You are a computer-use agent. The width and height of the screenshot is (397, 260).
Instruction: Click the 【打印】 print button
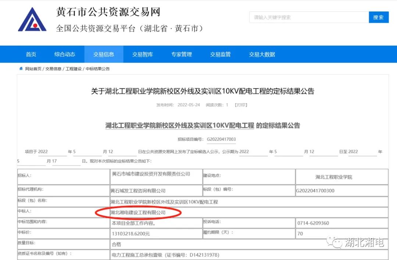(x=241, y=105)
